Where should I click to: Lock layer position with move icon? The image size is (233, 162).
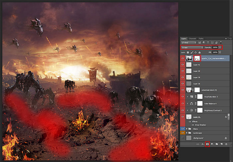[x=196, y=53]
